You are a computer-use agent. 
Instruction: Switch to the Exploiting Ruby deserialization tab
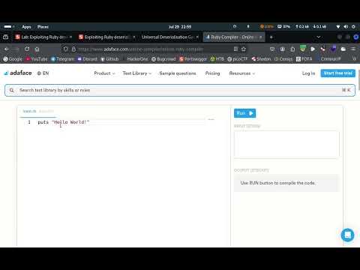[x=106, y=37]
